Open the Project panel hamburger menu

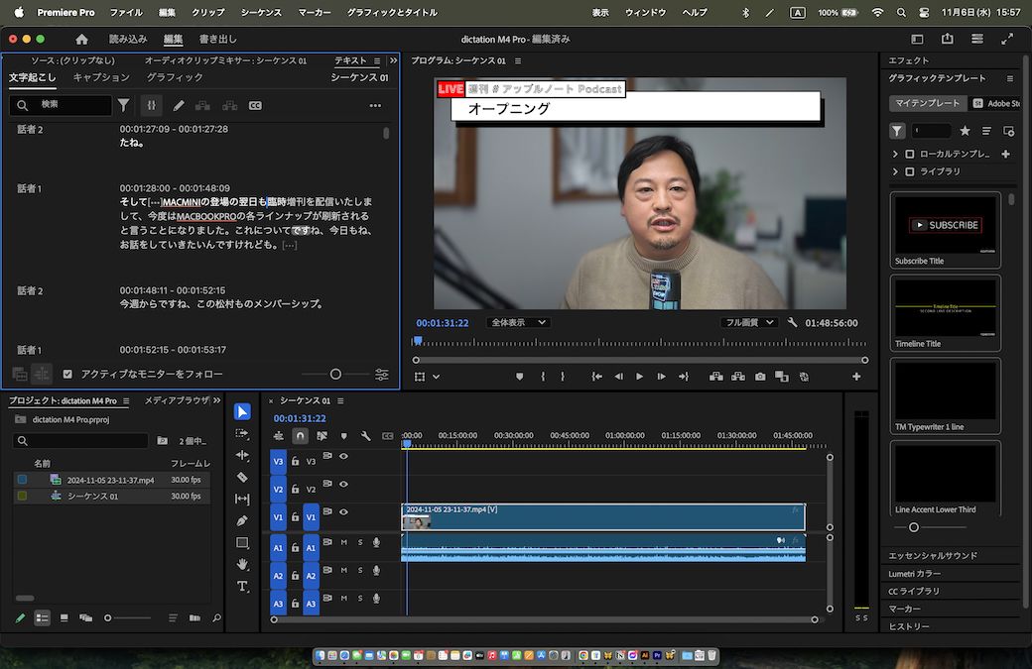tap(126, 400)
